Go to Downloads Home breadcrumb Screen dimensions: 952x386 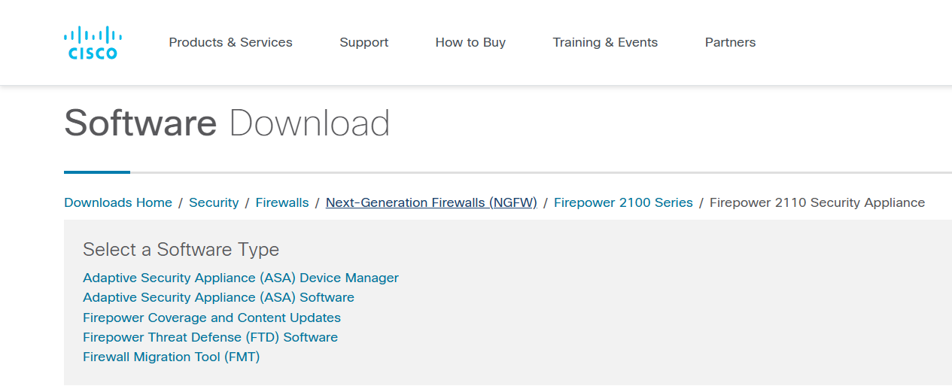pos(118,202)
